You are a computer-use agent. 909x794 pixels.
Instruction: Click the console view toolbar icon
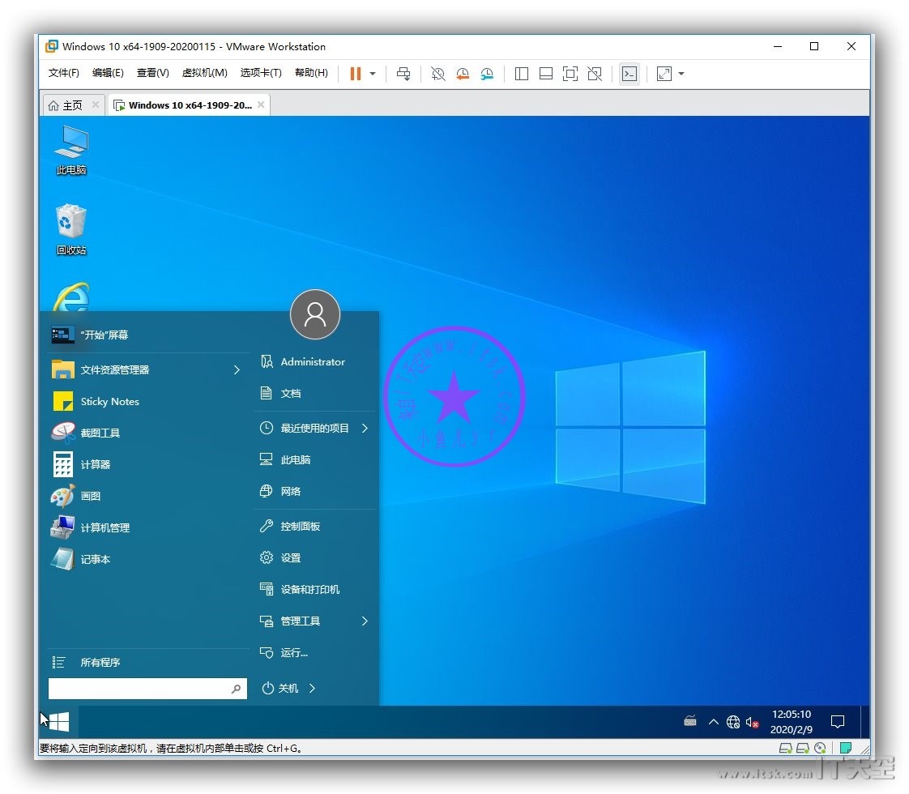pos(629,74)
